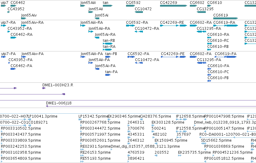
Task: Click the CG42269-RE transcript
Action: click(174, 26)
